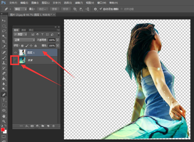Viewport: 194px width, 142px height.
Task: Select the Move tool in the toolbox
Action: click(x=4, y=20)
